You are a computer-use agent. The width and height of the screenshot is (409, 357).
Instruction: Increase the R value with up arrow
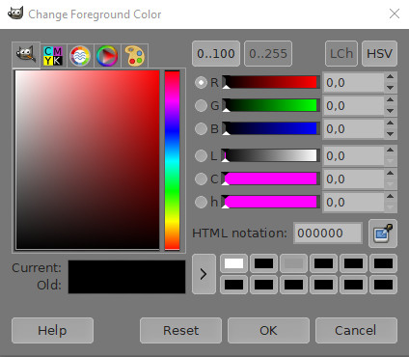pyautogui.click(x=391, y=77)
